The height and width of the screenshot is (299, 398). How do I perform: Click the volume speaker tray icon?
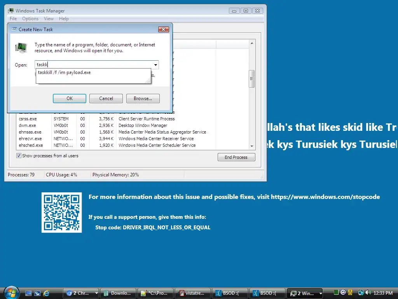tap(368, 293)
